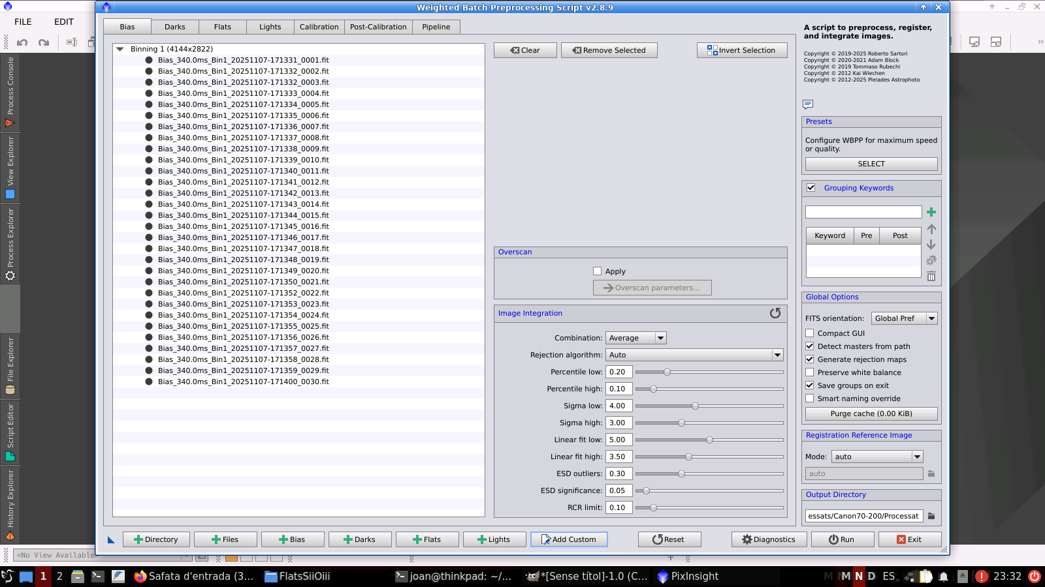
Task: Adjust the Sigma low slider
Action: (695, 406)
